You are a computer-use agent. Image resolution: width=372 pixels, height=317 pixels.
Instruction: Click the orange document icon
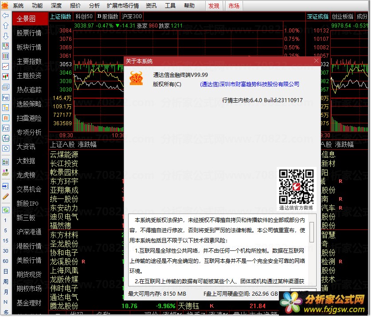[5, 118]
